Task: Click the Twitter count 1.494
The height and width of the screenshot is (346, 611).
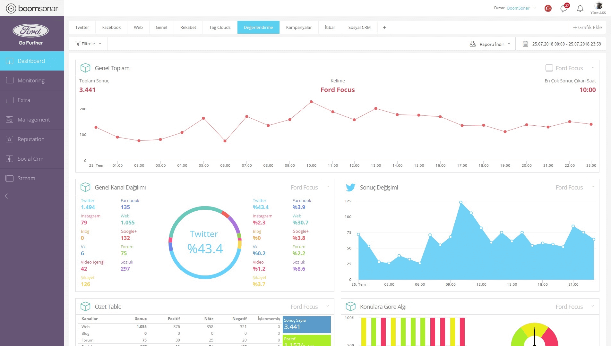Action: pos(88,207)
